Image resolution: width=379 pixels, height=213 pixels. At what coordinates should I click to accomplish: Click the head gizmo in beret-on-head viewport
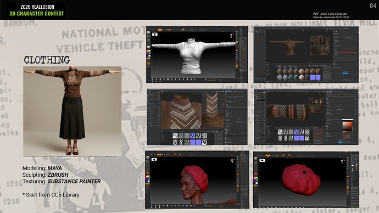click(232, 161)
